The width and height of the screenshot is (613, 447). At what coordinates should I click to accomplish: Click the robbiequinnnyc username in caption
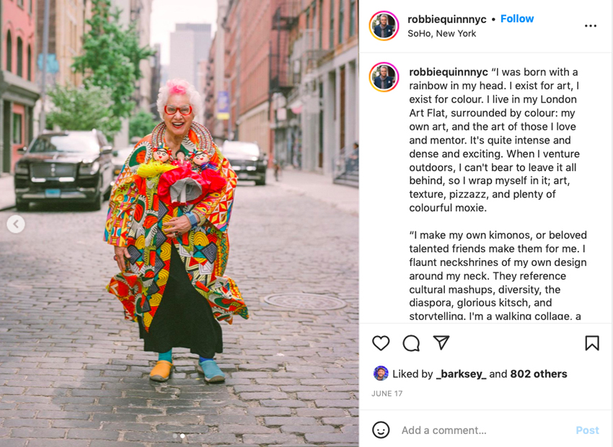click(x=449, y=72)
